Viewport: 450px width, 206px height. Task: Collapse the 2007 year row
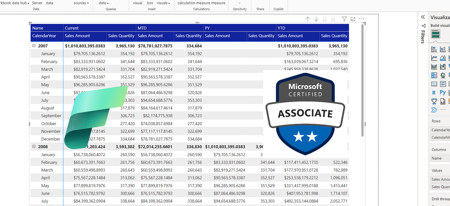point(34,46)
